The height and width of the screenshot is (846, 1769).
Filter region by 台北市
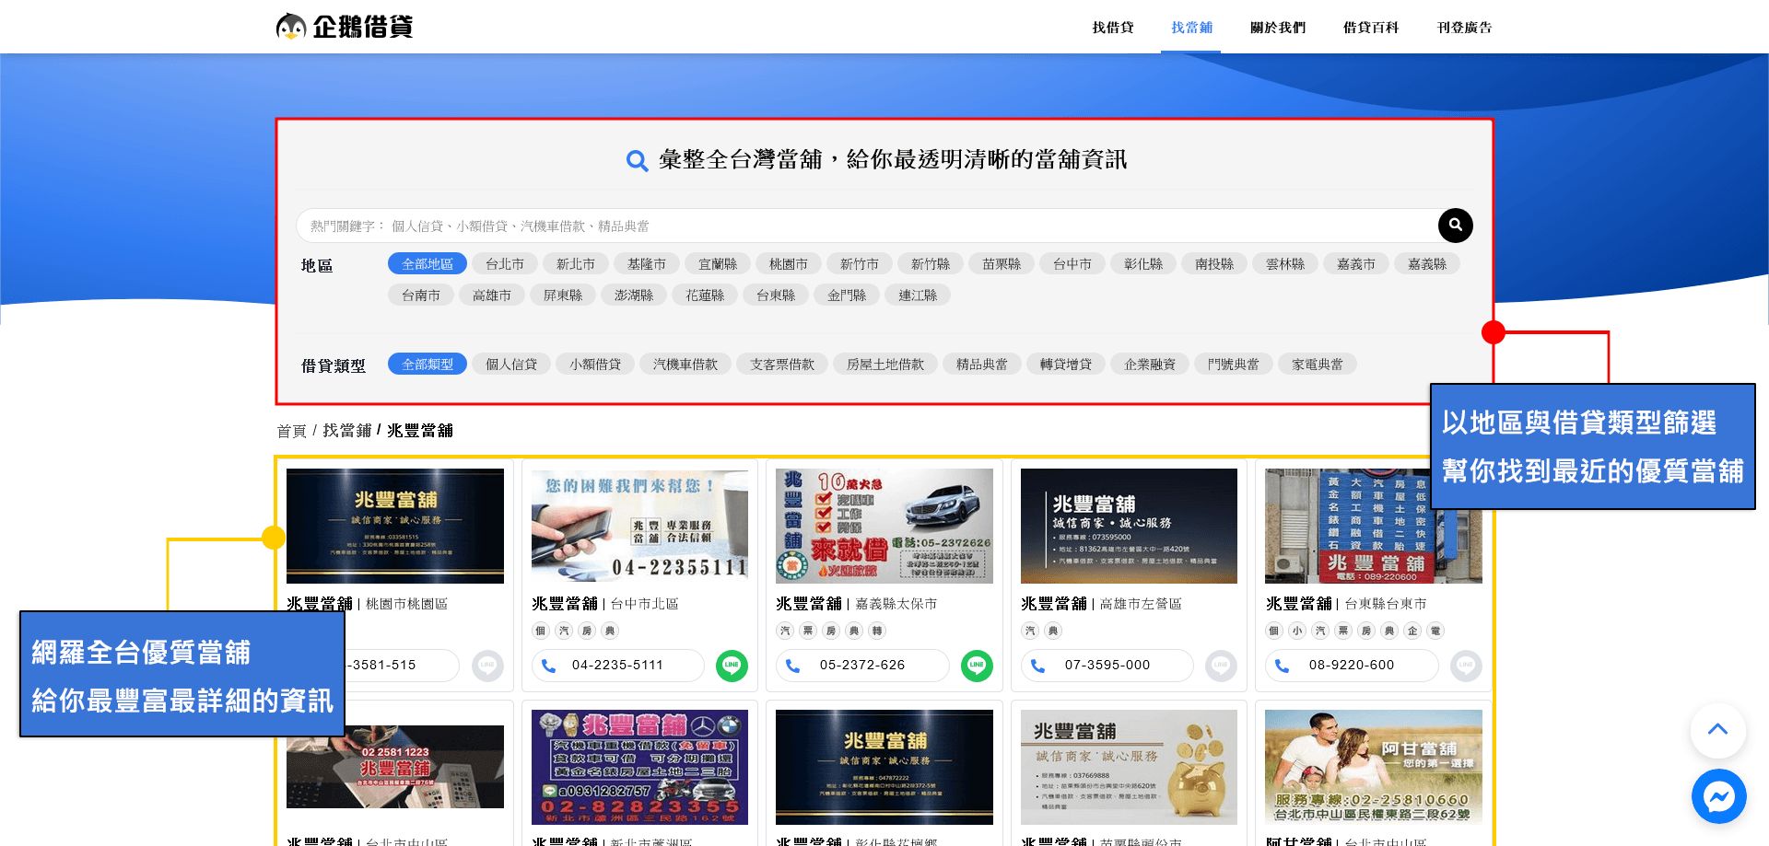pos(505,264)
